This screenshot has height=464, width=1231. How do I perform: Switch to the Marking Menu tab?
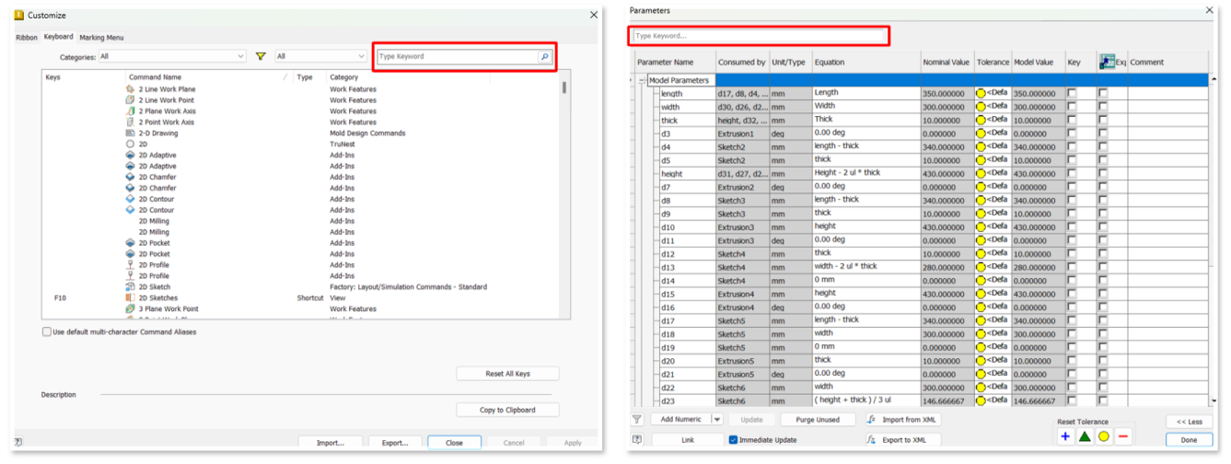(101, 38)
